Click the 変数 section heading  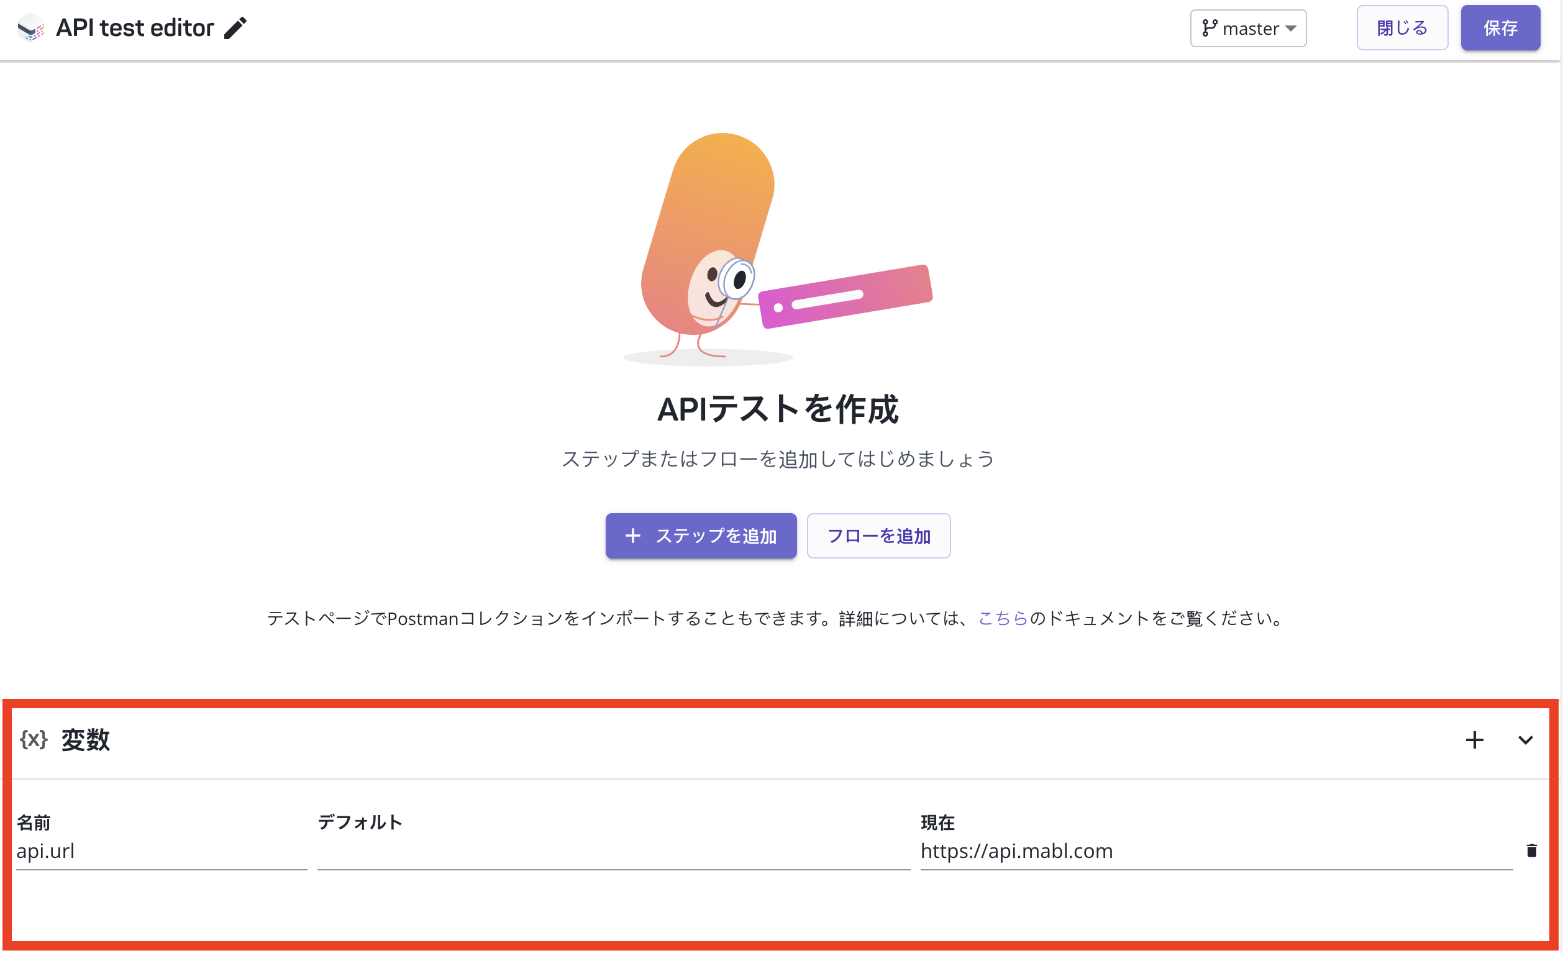[86, 741]
